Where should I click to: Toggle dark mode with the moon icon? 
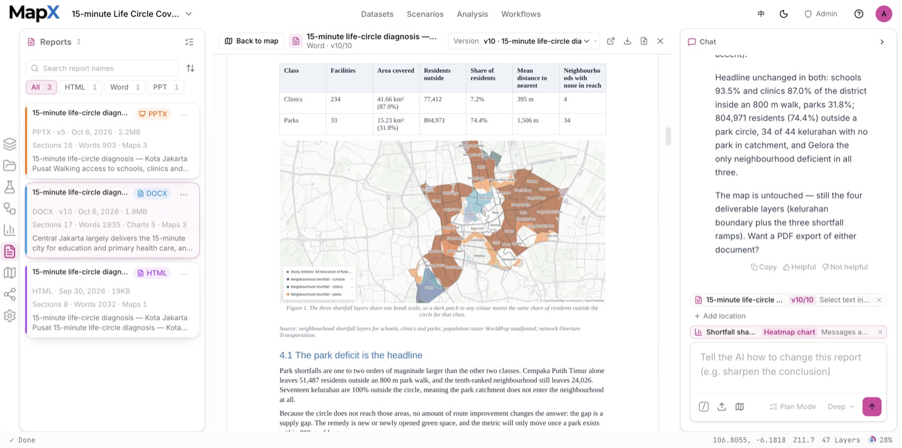(784, 14)
